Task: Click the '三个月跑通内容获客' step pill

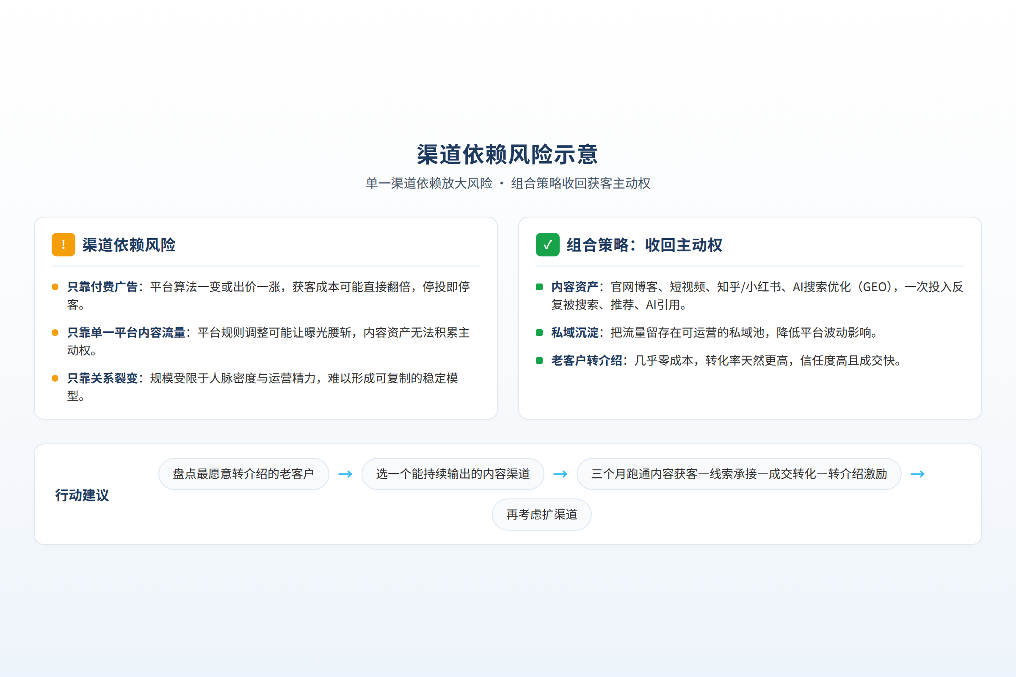Action: pyautogui.click(x=739, y=473)
